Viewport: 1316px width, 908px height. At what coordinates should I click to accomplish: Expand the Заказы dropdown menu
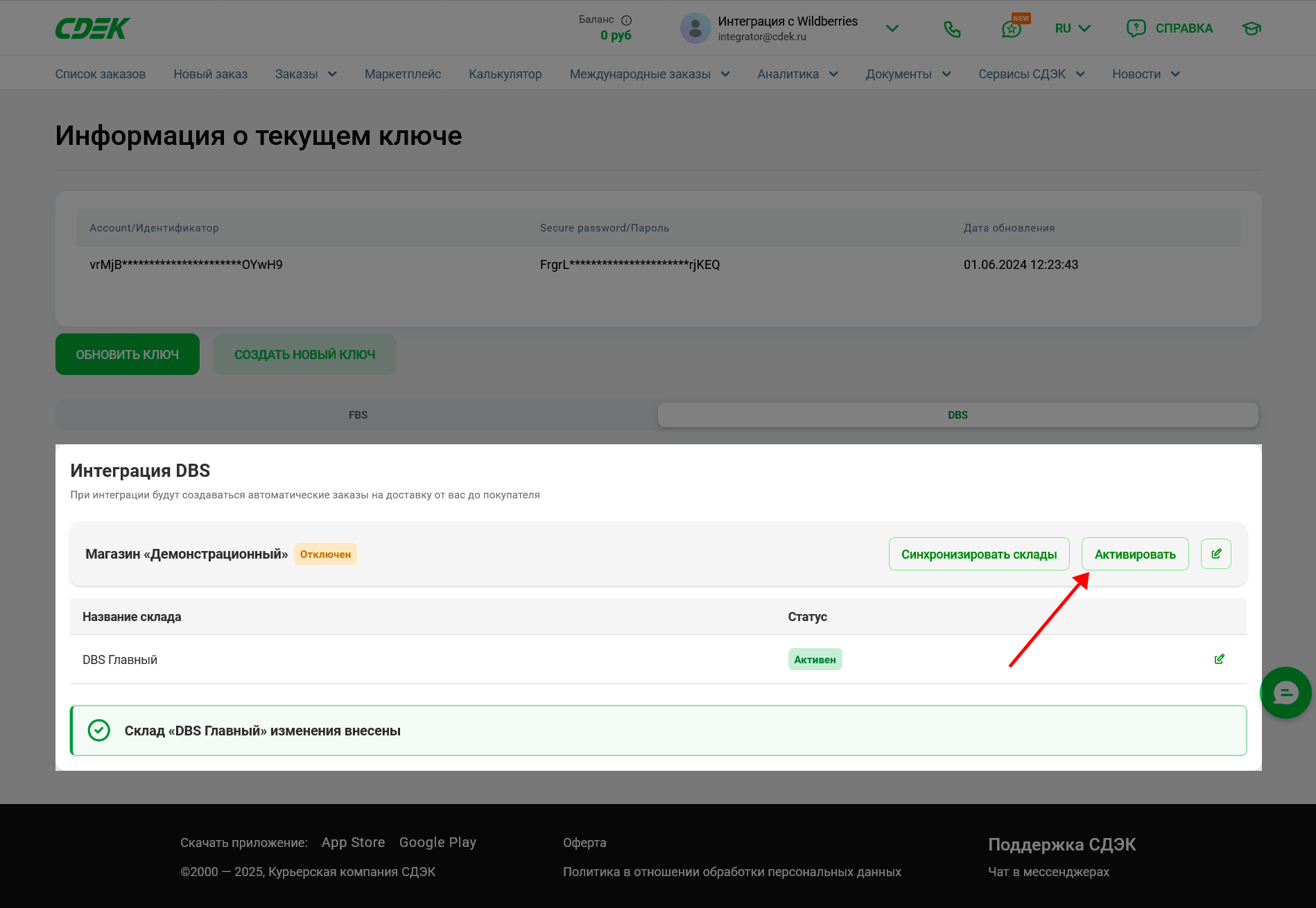[306, 74]
